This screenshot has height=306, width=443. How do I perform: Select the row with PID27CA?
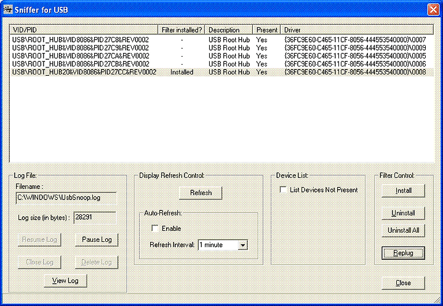[221, 56]
